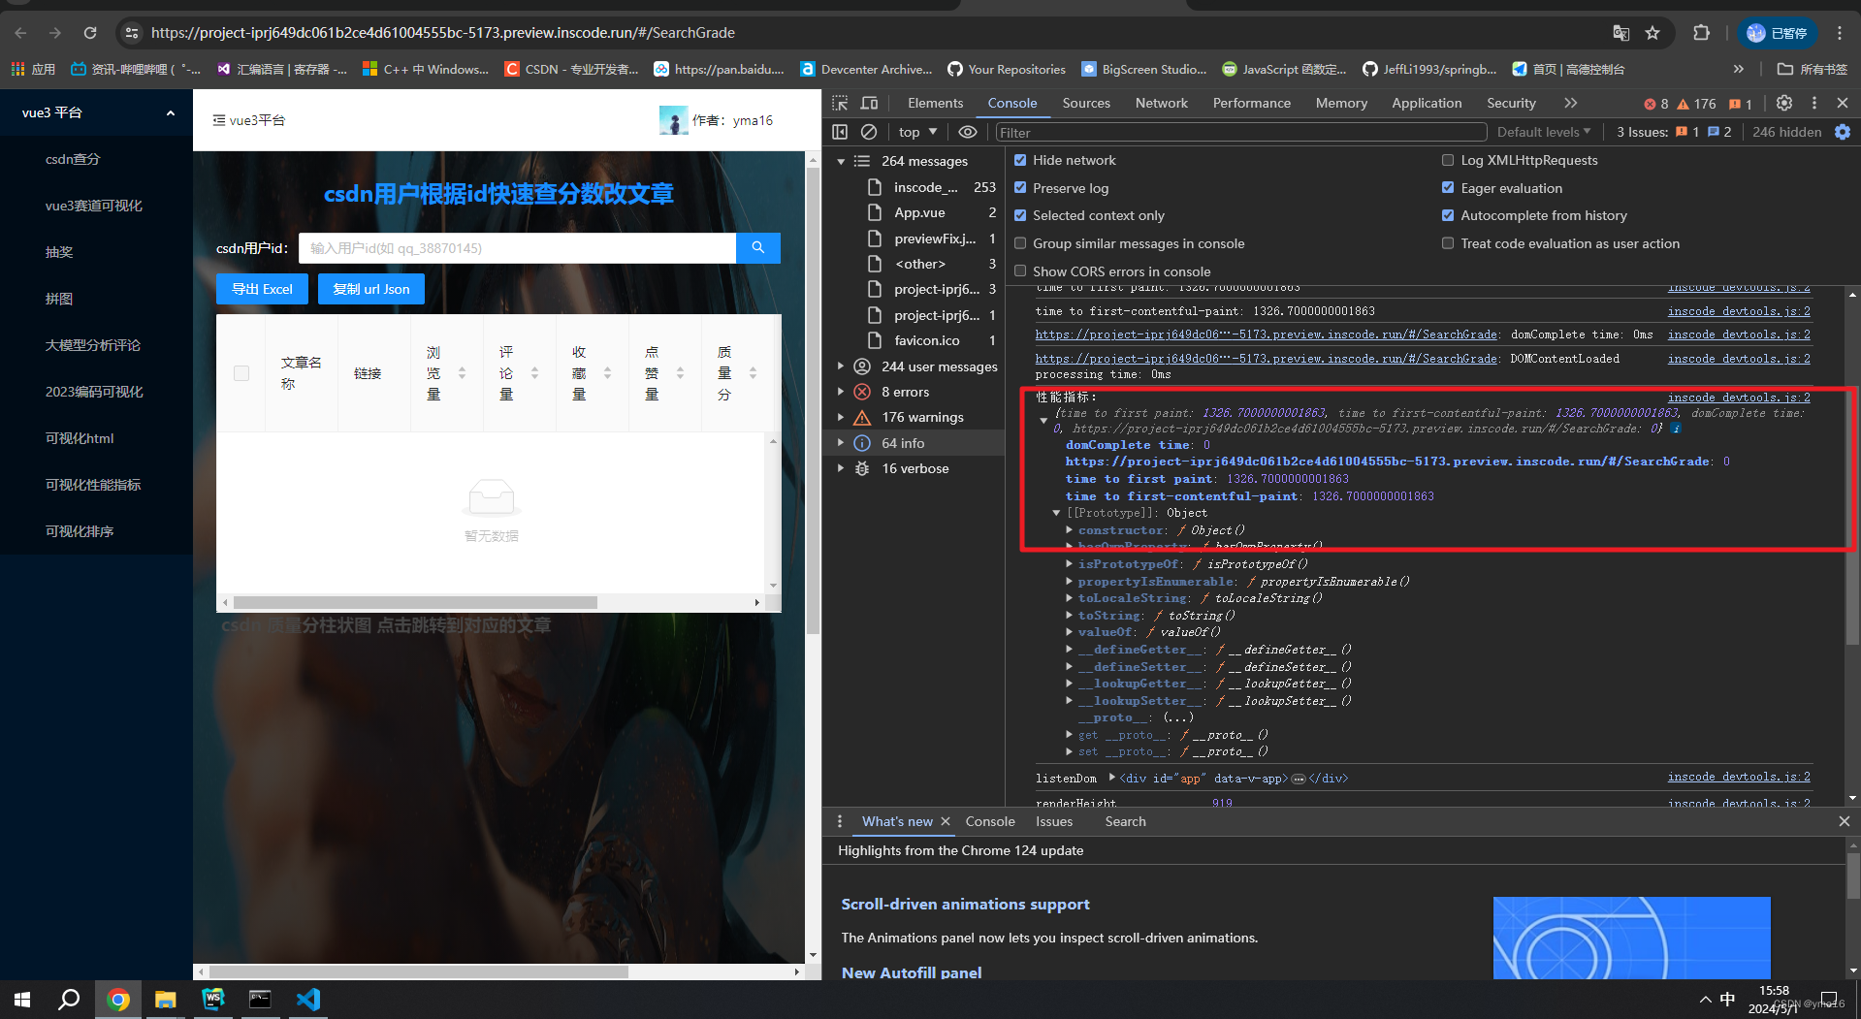Click the author avatar image
Image resolution: width=1861 pixels, height=1019 pixels.
673,120
